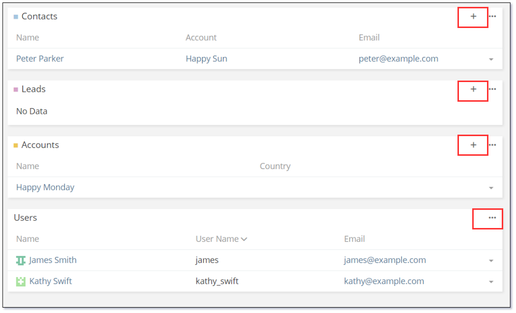The image size is (516, 313).
Task: View Kathy Swift's user profile
Action: [x=50, y=281]
